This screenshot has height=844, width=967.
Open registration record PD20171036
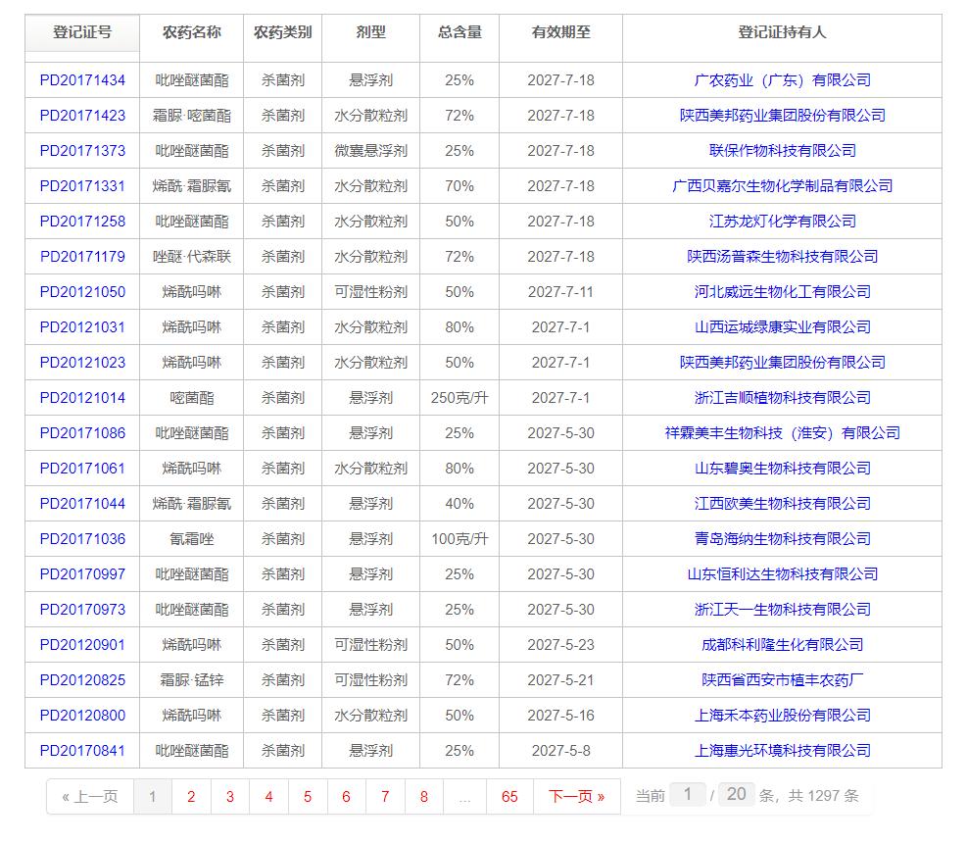point(79,539)
